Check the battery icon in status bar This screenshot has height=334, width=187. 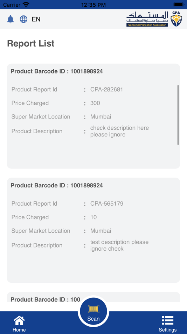pos(179,5)
